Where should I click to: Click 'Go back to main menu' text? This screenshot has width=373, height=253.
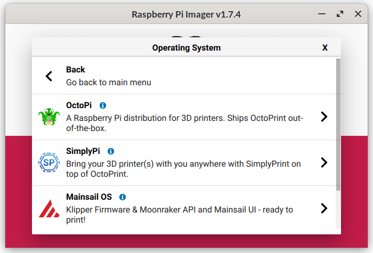click(109, 82)
